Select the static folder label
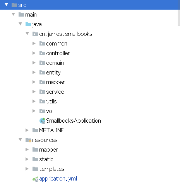The image size is (180, 184). coord(46,159)
